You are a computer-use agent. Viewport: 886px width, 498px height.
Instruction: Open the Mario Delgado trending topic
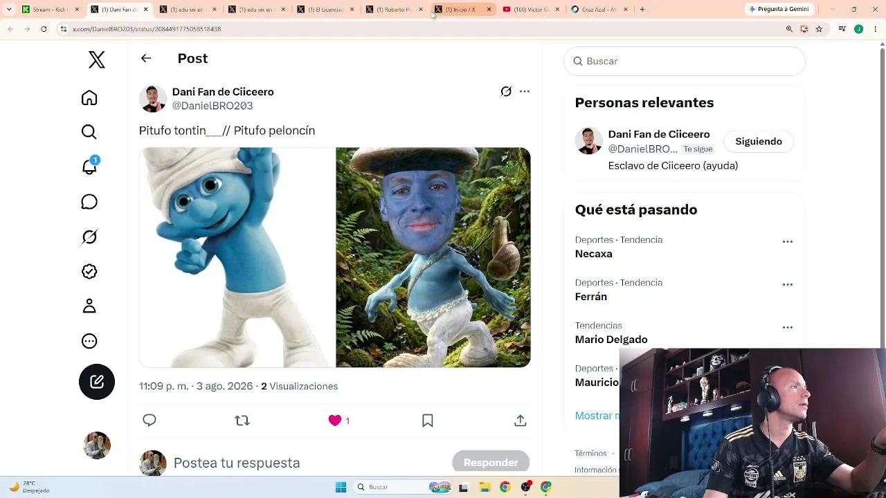point(611,340)
